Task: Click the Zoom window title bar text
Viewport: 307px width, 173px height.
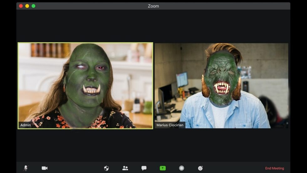Action: (153, 6)
